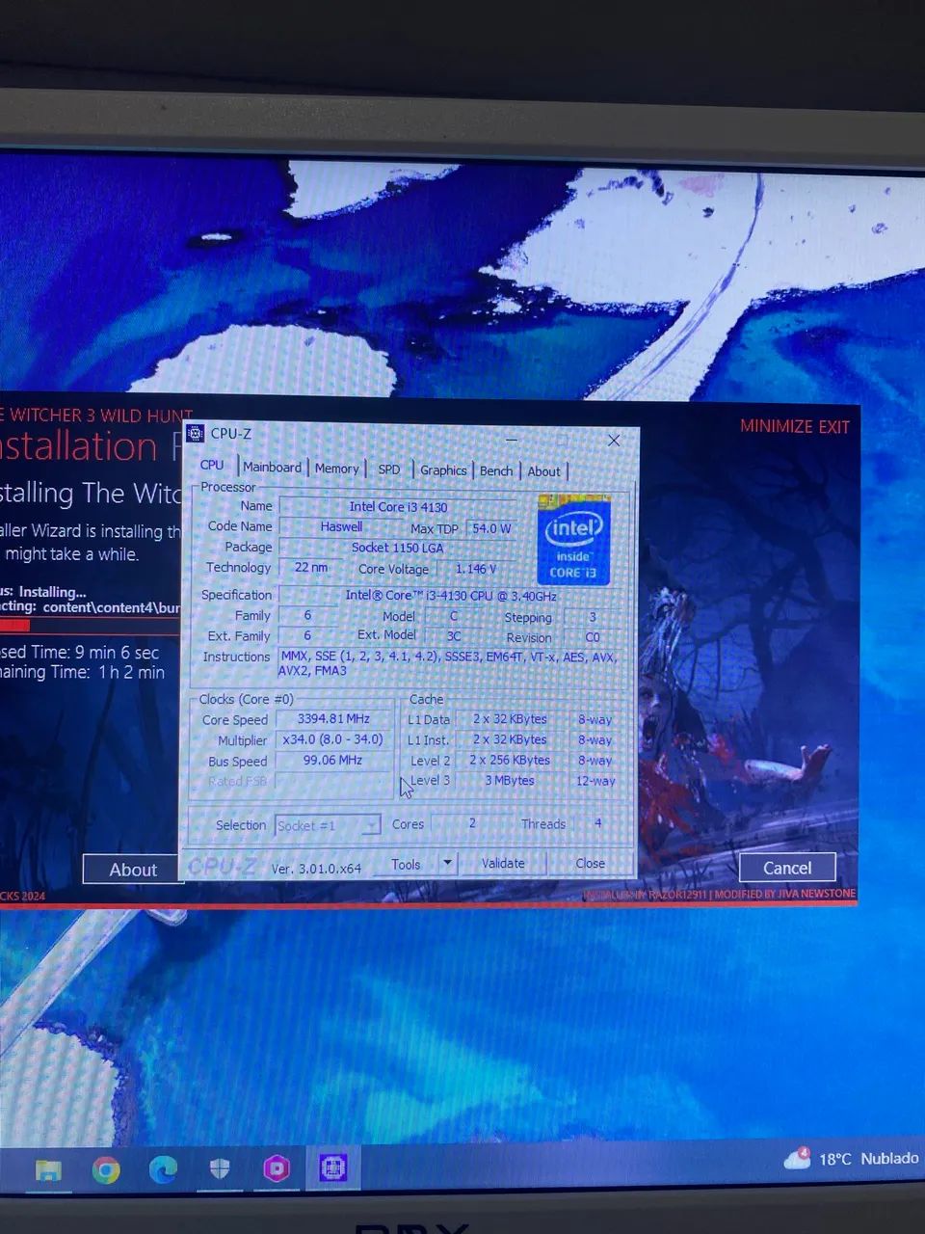Image resolution: width=925 pixels, height=1234 pixels.
Task: Click the Intel Core i3 logo
Action: (573, 541)
